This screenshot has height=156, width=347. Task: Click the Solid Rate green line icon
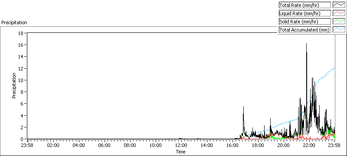point(339,21)
